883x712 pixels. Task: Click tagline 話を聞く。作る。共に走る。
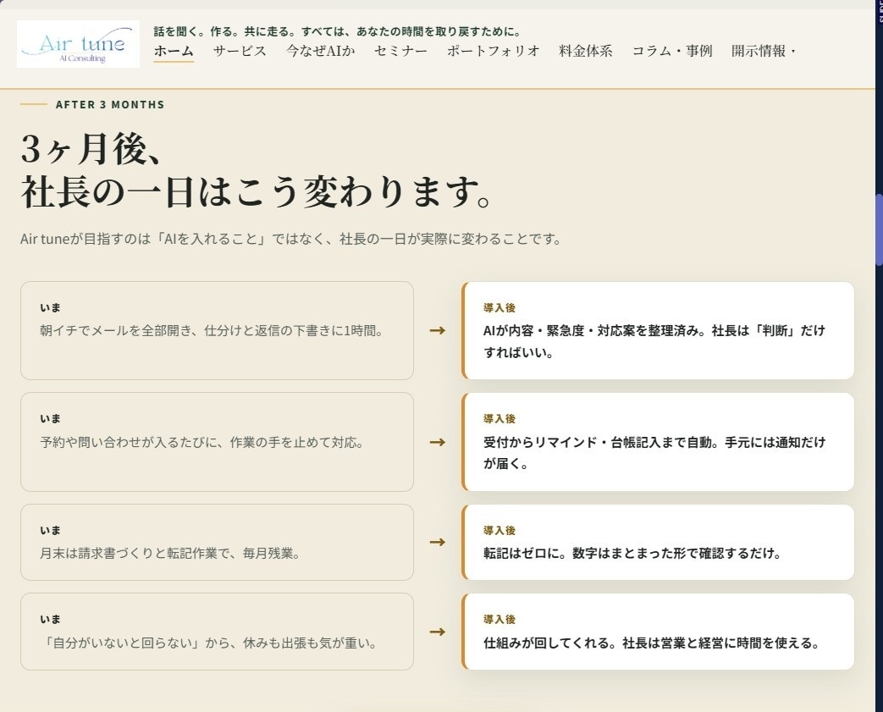(338, 31)
